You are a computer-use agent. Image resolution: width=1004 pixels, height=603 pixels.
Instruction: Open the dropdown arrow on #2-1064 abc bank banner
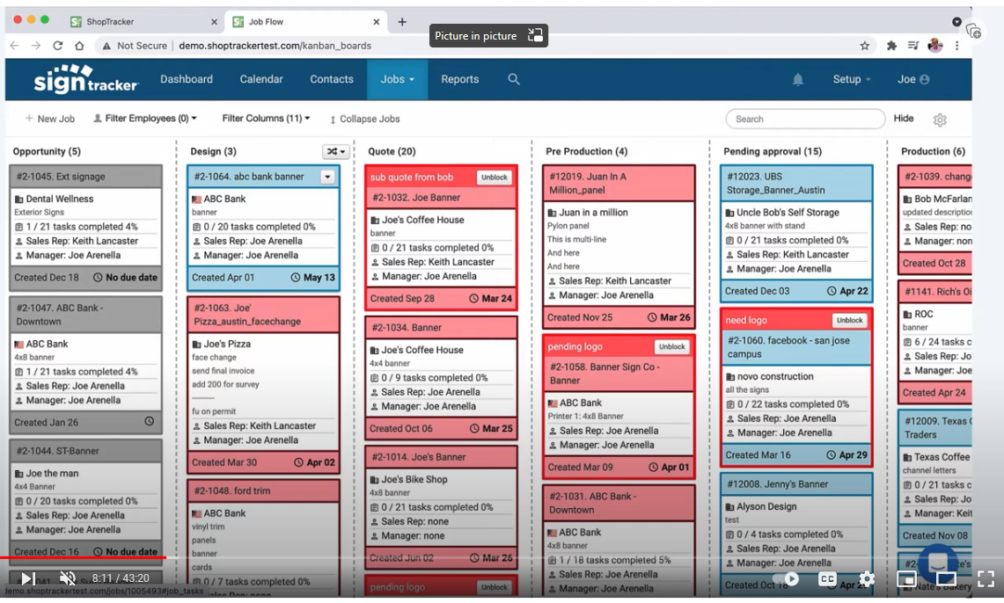[327, 177]
